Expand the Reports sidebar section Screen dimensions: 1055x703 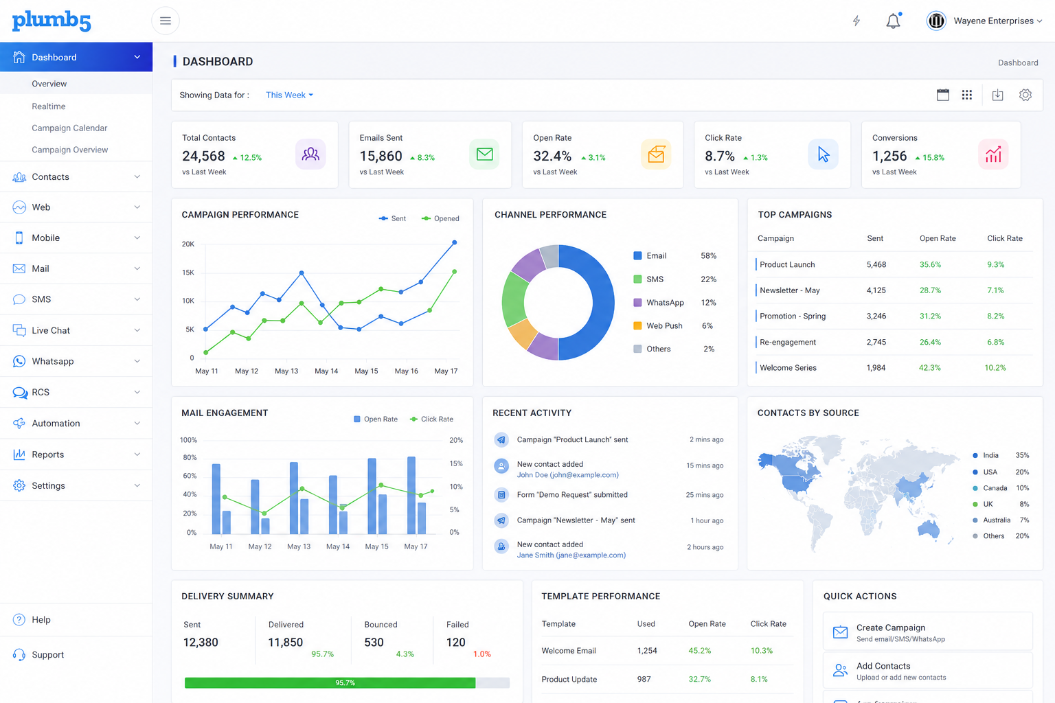tap(76, 454)
